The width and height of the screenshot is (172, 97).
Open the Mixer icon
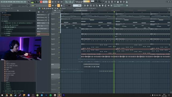(x=94, y=5)
